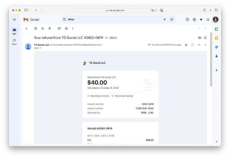Switch to Meet in sidebar
Screen dimensions: 230x158
coord(14,42)
